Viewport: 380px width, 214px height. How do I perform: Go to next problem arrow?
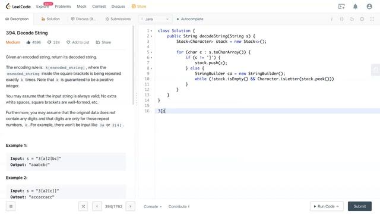click(130, 206)
